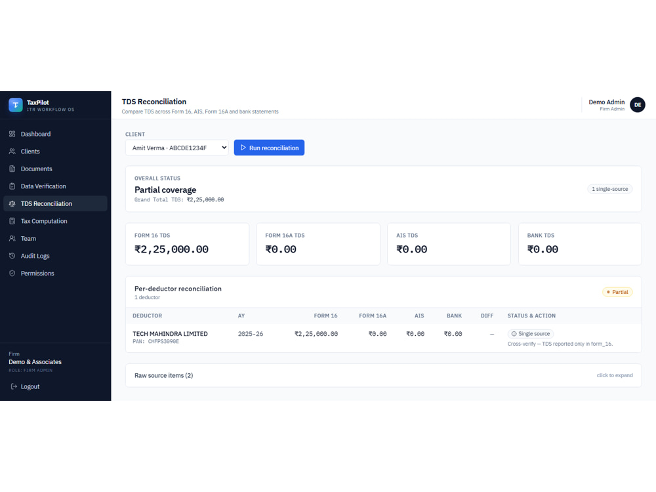Click Run reconciliation button

click(x=269, y=148)
